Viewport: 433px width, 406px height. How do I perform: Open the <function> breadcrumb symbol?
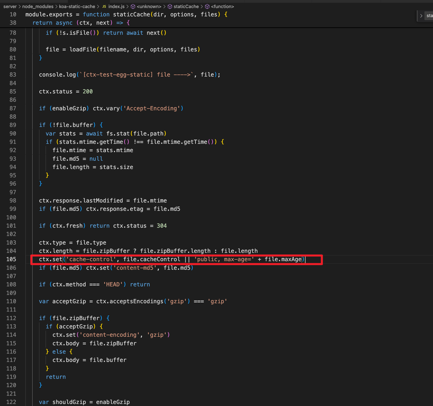point(222,7)
